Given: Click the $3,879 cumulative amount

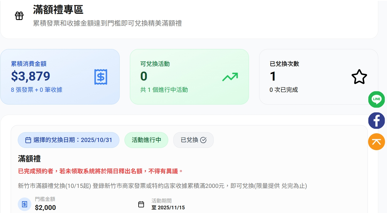Looking at the screenshot, I should (x=30, y=76).
